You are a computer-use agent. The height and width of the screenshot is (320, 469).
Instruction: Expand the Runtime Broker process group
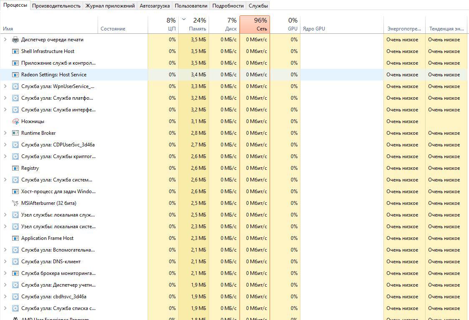pyautogui.click(x=5, y=133)
